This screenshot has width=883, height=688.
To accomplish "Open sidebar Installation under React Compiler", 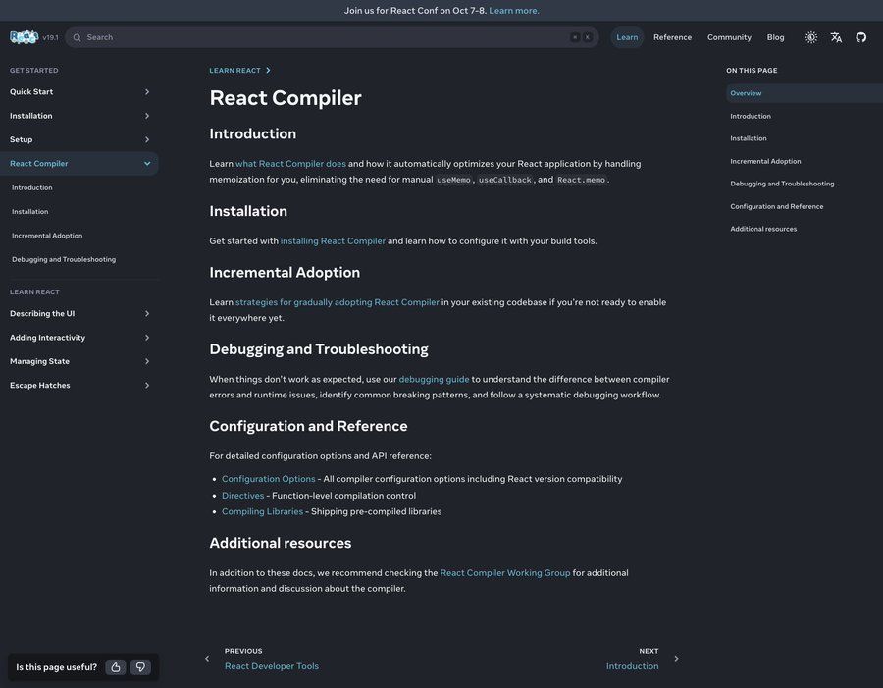I will (x=29, y=211).
